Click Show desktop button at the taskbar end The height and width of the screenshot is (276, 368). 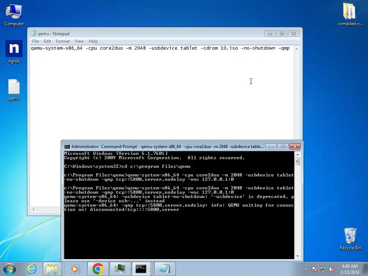pos(365,269)
